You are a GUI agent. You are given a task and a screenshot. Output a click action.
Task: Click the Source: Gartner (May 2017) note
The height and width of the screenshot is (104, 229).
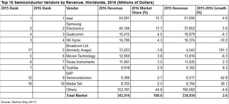pos(19,102)
